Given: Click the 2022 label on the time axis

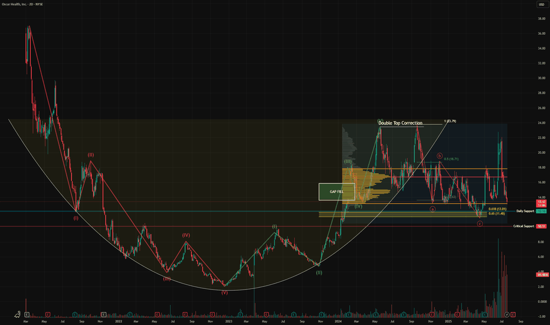Looking at the screenshot, I should coord(119,321).
